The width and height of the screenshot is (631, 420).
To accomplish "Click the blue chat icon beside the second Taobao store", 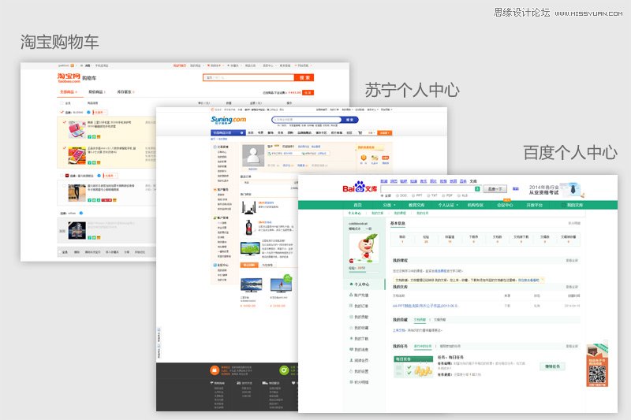I will click(99, 176).
